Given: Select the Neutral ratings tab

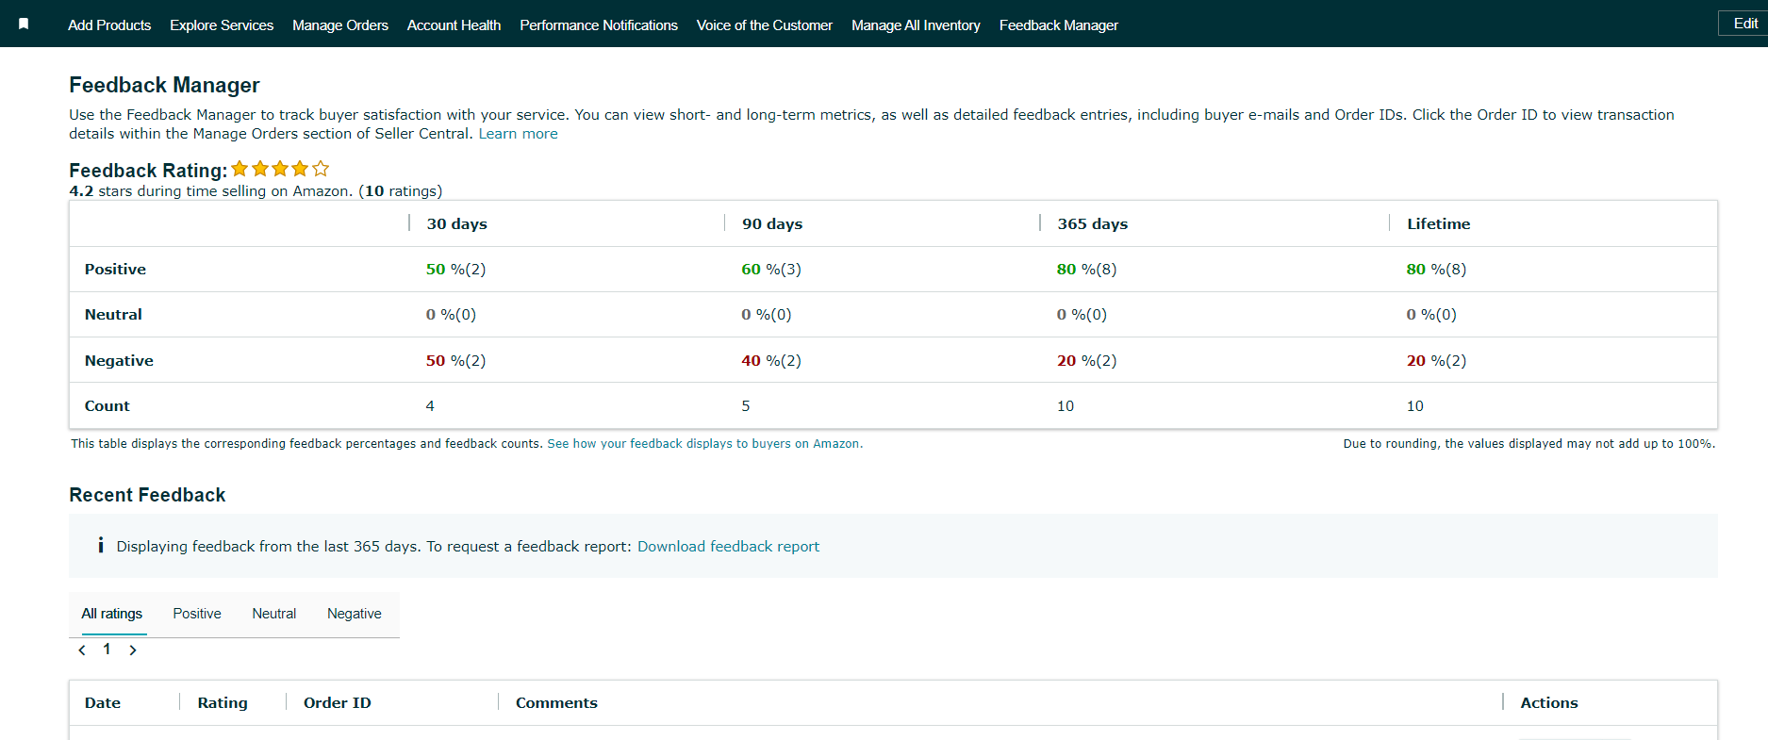Looking at the screenshot, I should coord(274,614).
